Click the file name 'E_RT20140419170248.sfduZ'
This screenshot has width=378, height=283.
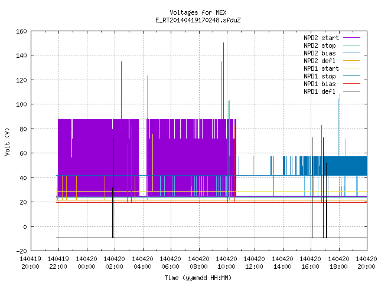click(198, 20)
